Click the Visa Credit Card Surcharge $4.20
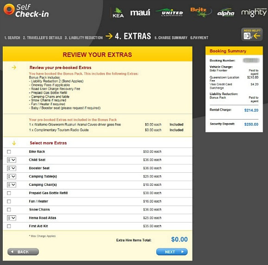Screen dimensions: 268x265 [x=254, y=84]
